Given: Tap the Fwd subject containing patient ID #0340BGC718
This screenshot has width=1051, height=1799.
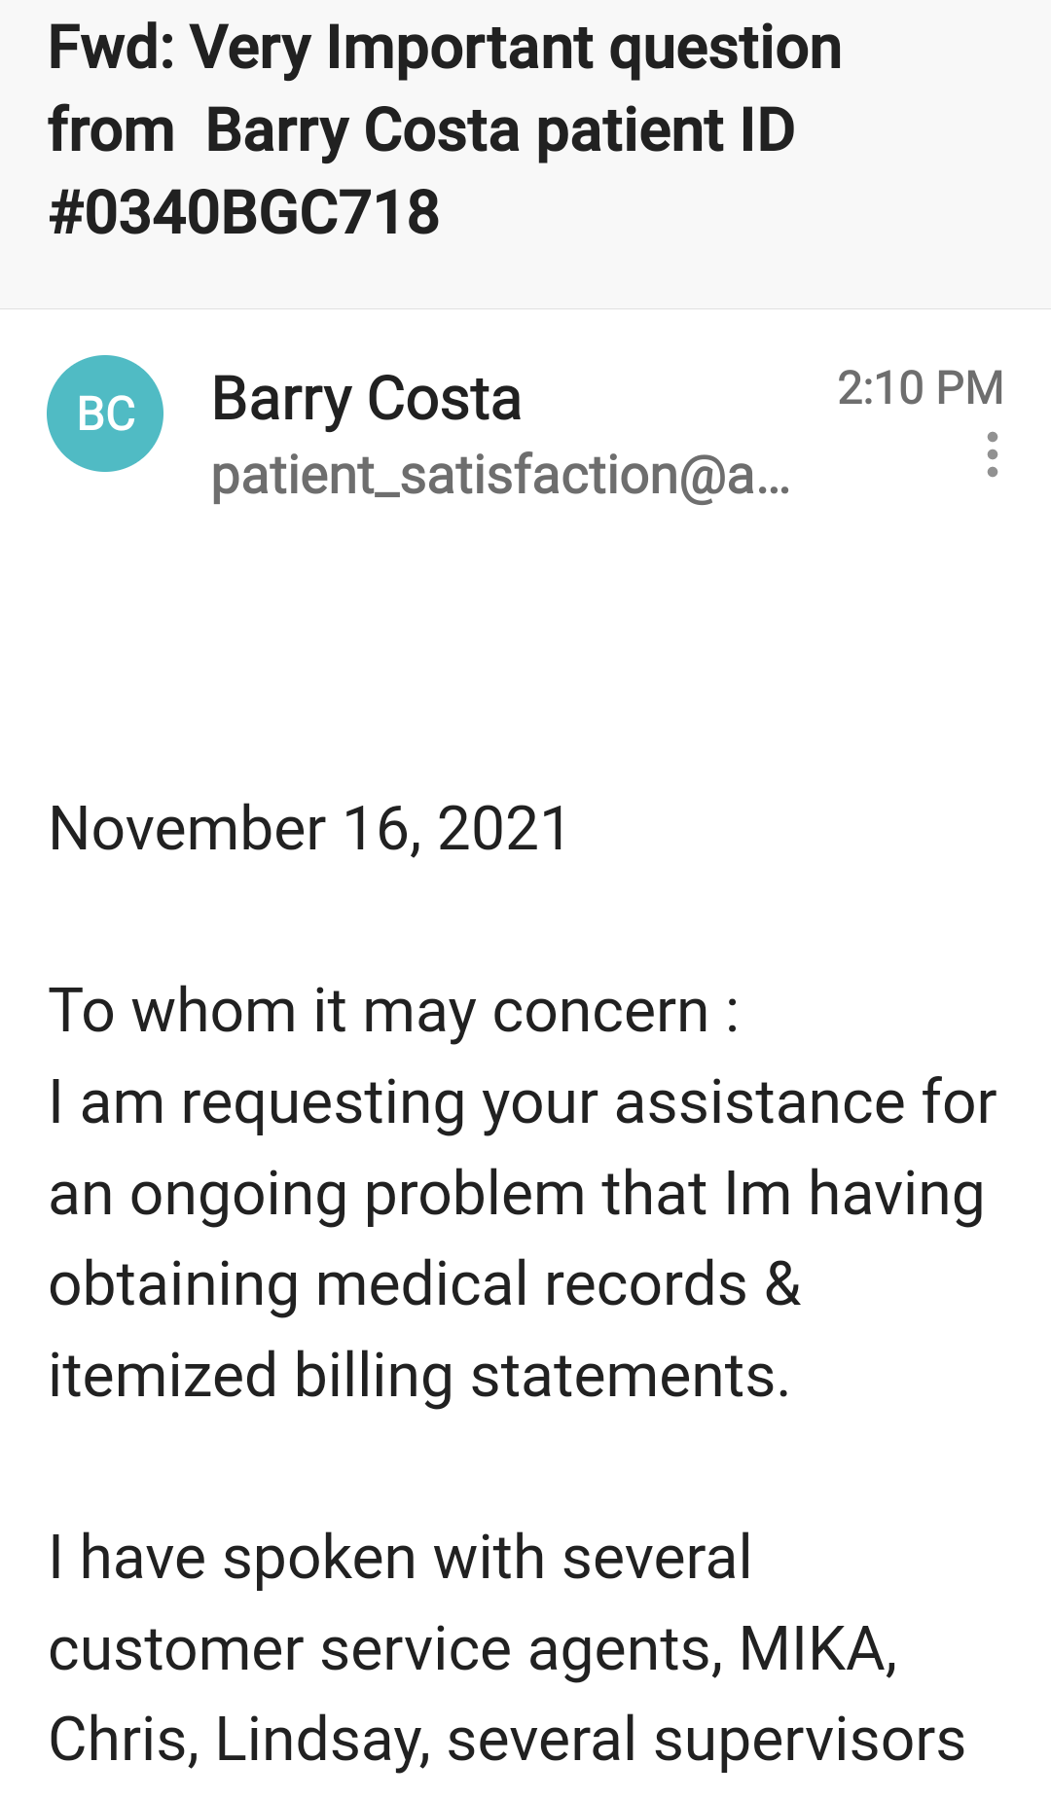Looking at the screenshot, I should pyautogui.click(x=445, y=126).
